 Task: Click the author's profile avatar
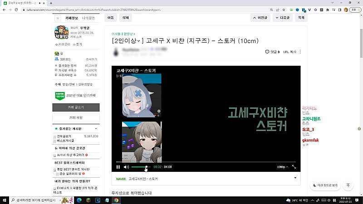pos(116,52)
